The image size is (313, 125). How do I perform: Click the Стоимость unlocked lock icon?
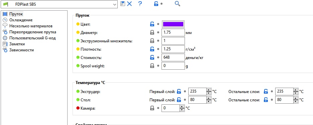(x=152, y=58)
